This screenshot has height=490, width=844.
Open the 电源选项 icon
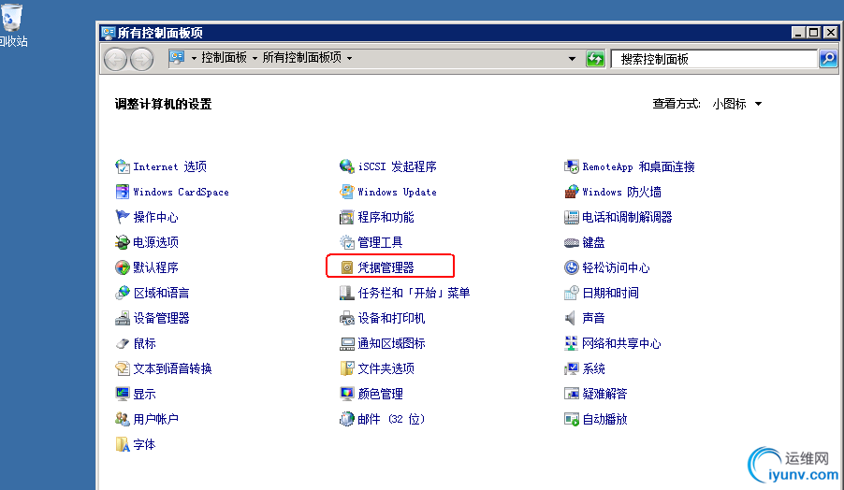point(123,242)
